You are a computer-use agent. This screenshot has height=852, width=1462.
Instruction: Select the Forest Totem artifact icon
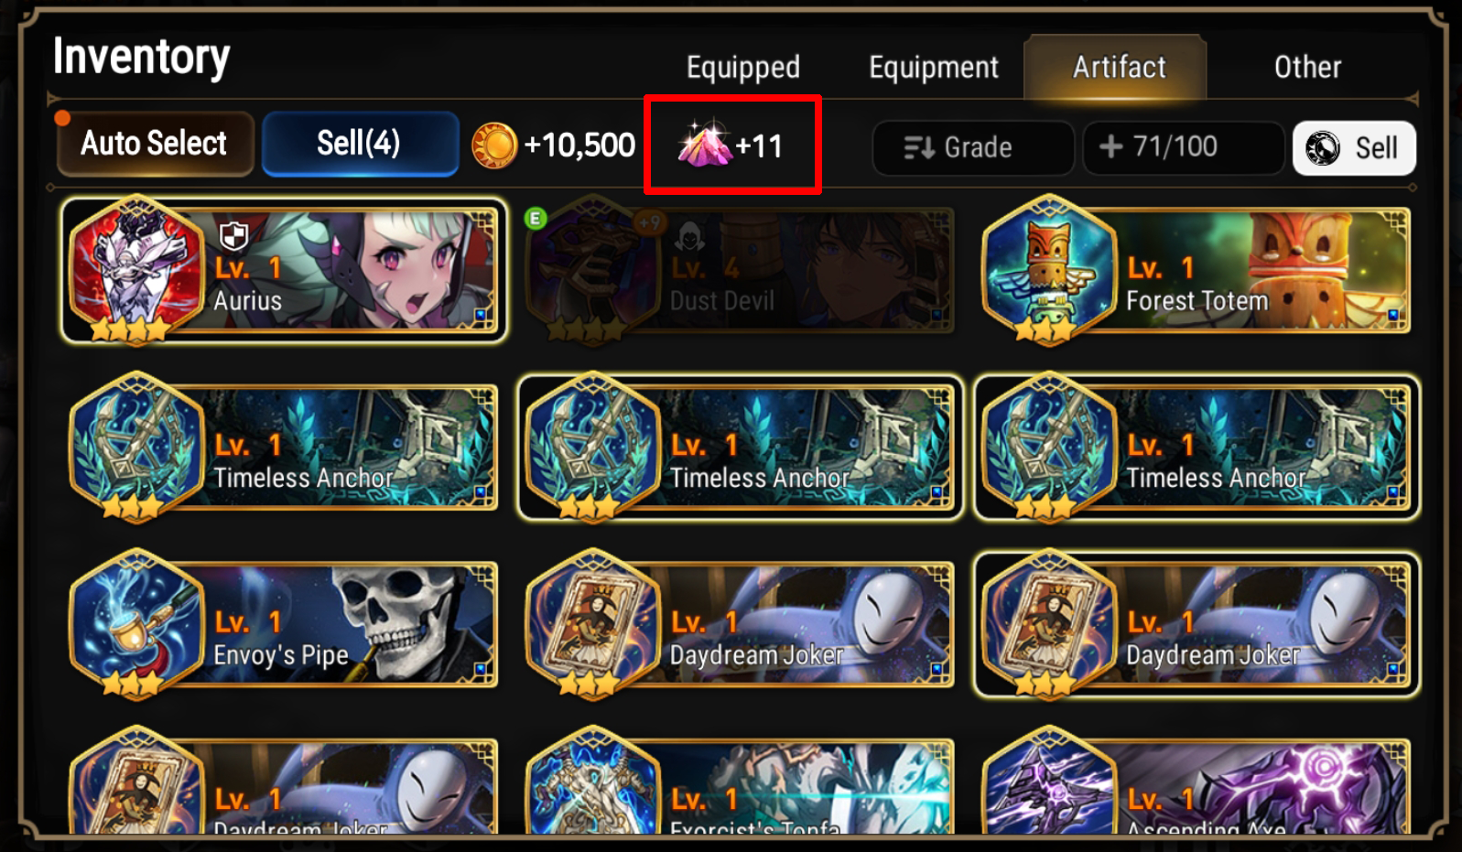1049,269
